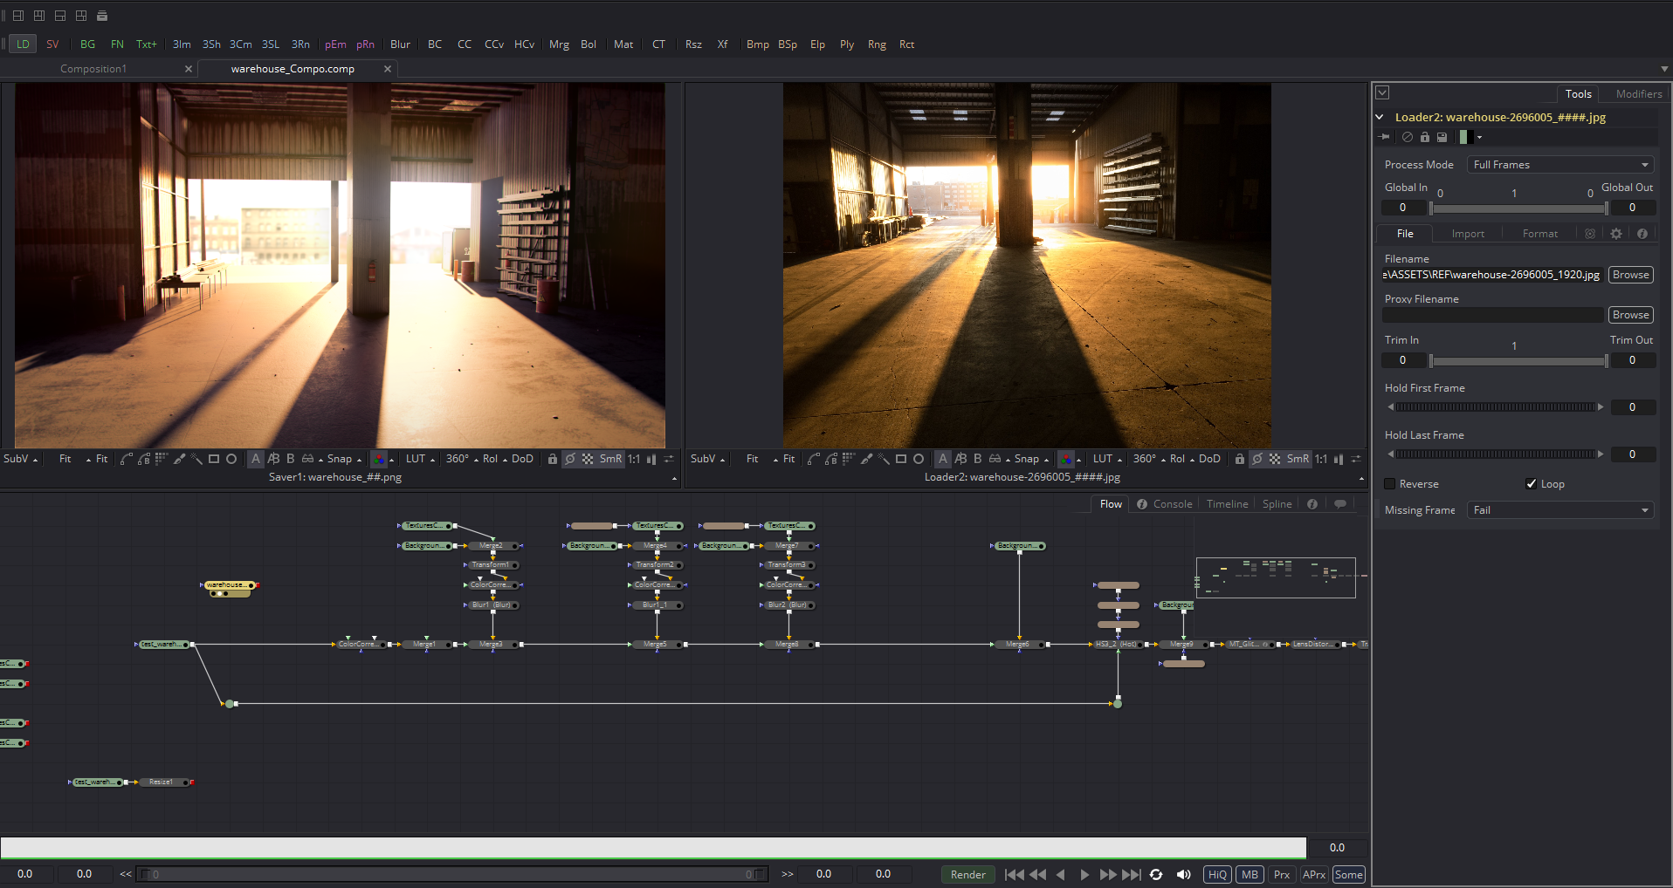Click the Render button
1673x888 pixels.
[x=967, y=875]
